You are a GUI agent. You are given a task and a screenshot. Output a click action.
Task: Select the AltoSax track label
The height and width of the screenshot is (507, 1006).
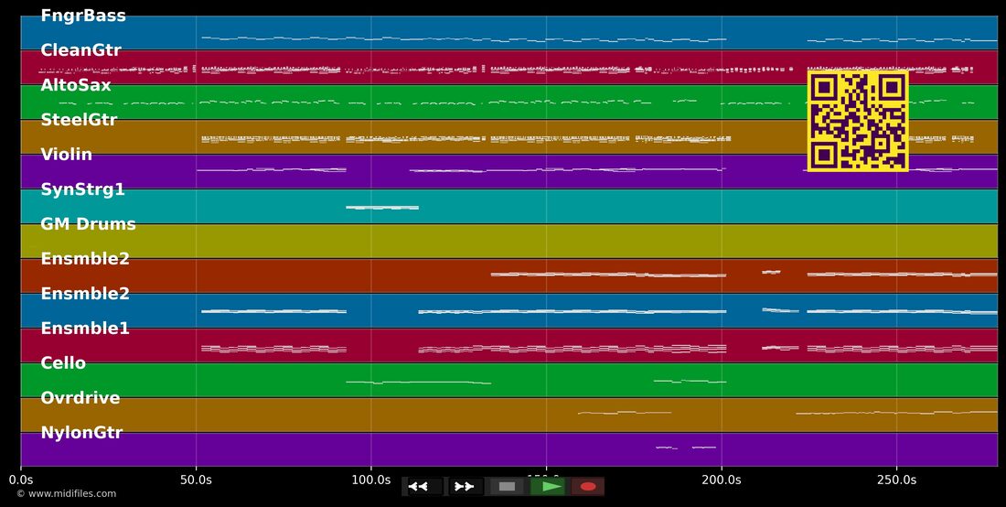pos(76,85)
